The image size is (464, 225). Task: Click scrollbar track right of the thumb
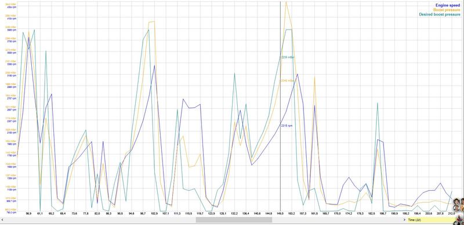click(337, 220)
